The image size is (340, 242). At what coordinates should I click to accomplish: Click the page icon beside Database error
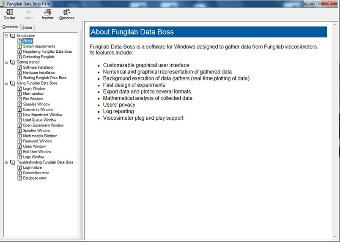click(x=19, y=178)
